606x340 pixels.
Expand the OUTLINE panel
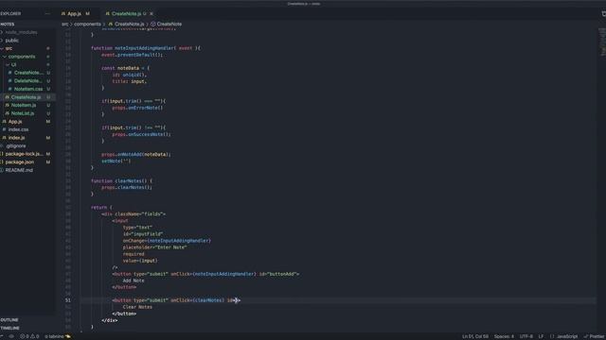point(9,320)
